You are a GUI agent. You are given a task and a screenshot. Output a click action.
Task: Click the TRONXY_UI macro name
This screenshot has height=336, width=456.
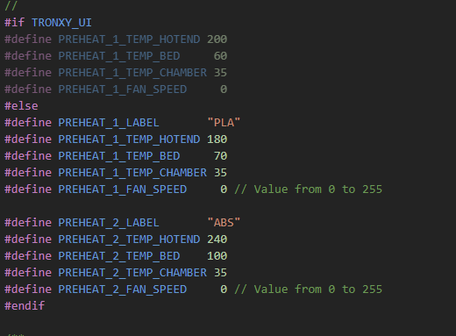coord(61,23)
